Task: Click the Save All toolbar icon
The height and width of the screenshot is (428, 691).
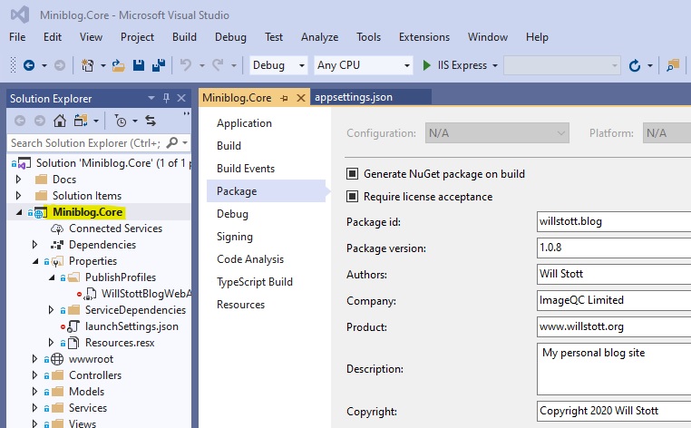Action: pyautogui.click(x=159, y=65)
